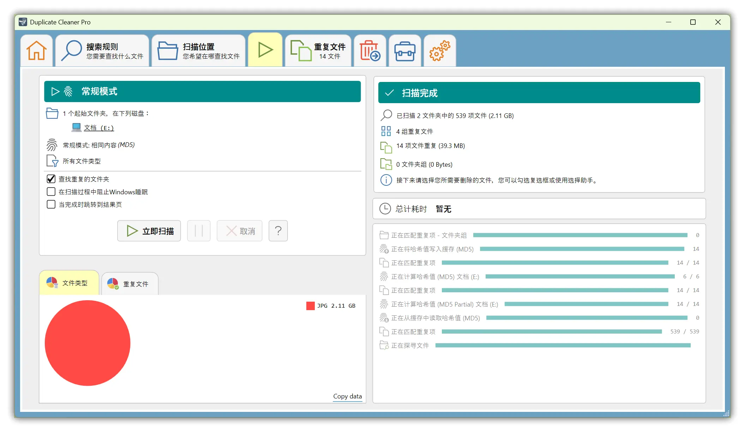
Task: Click the 所有文件类型 text
Action: [82, 161]
